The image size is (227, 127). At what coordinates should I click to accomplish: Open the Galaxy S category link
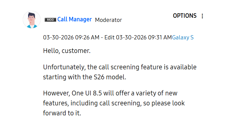click(x=183, y=37)
